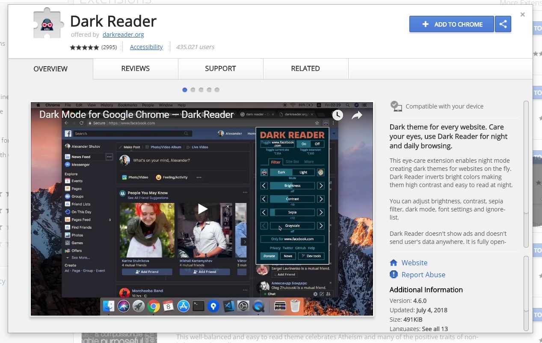Screen dimensions: 542x343
Task: Select the fifth carousel dot
Action: pos(217,90)
